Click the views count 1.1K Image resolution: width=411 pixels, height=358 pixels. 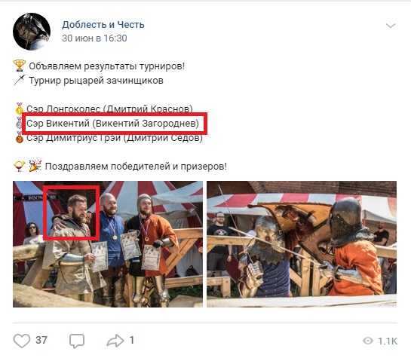point(388,341)
